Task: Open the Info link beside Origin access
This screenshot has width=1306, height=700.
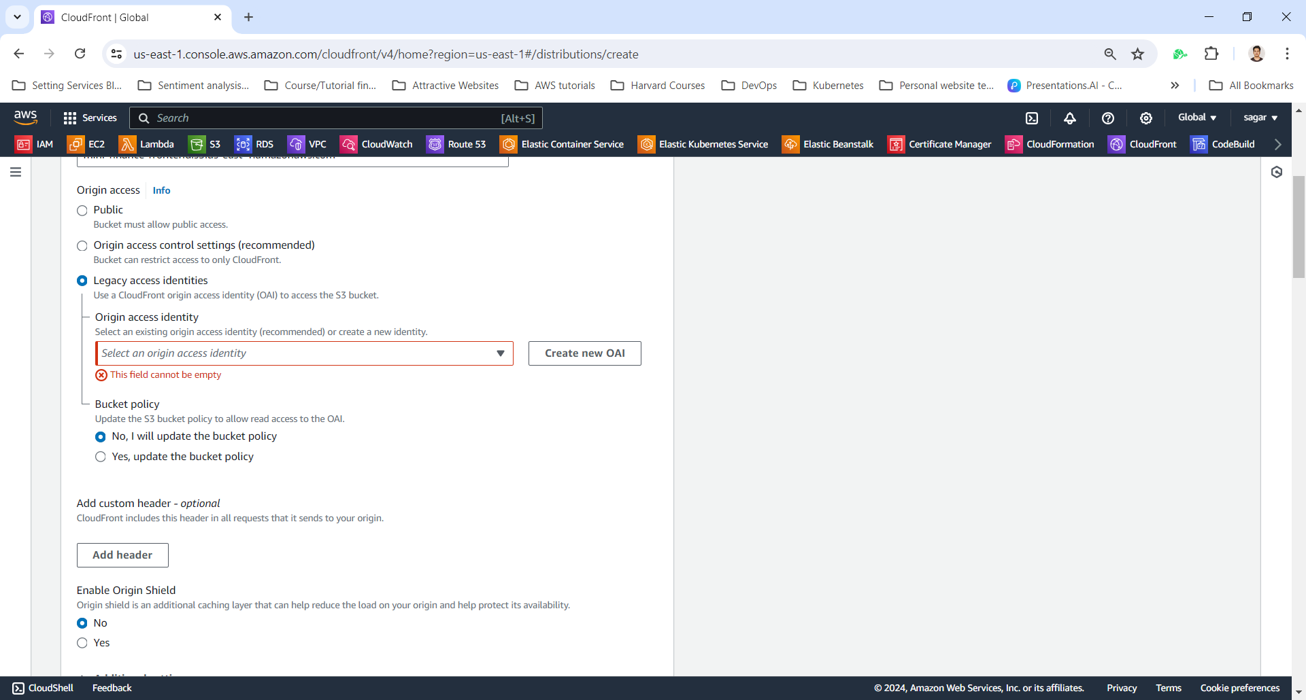Action: pyautogui.click(x=161, y=190)
